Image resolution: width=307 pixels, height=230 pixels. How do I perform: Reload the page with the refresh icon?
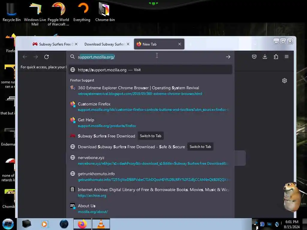46,57
